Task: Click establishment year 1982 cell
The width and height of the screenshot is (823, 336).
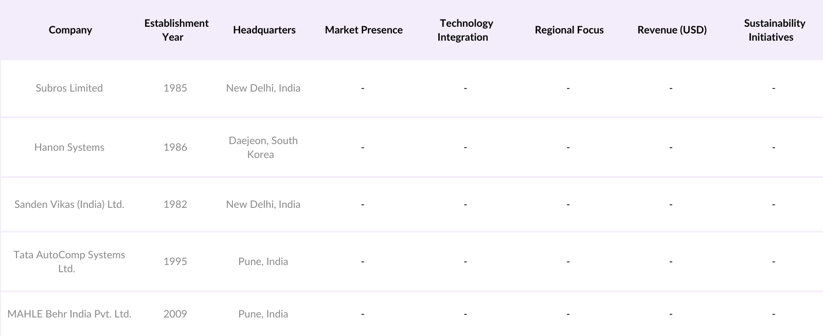Action: 175,204
